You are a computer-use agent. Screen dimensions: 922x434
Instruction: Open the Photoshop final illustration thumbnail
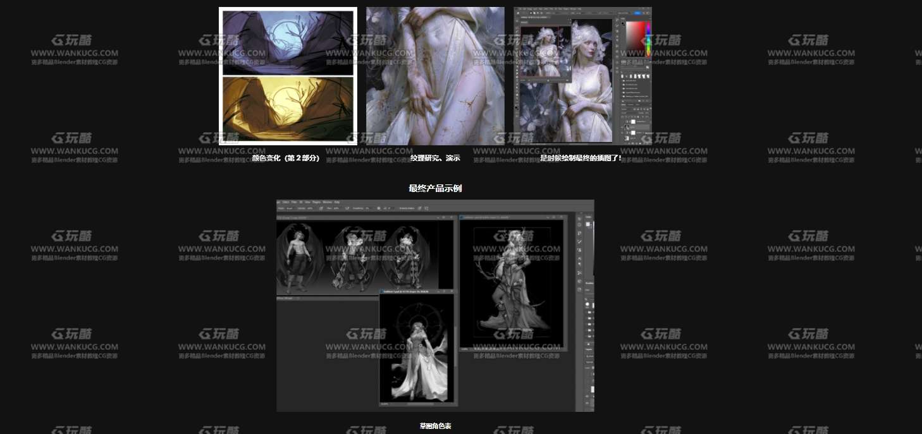(582, 76)
